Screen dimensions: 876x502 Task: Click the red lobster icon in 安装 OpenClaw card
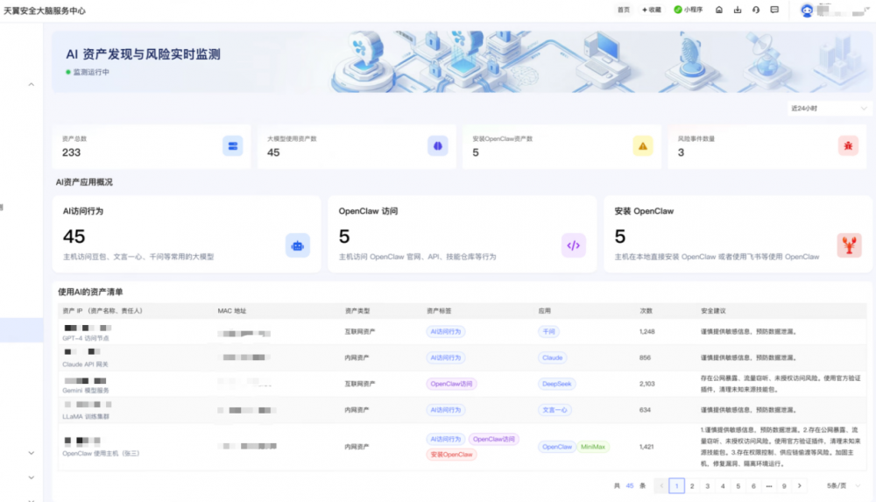coord(848,245)
